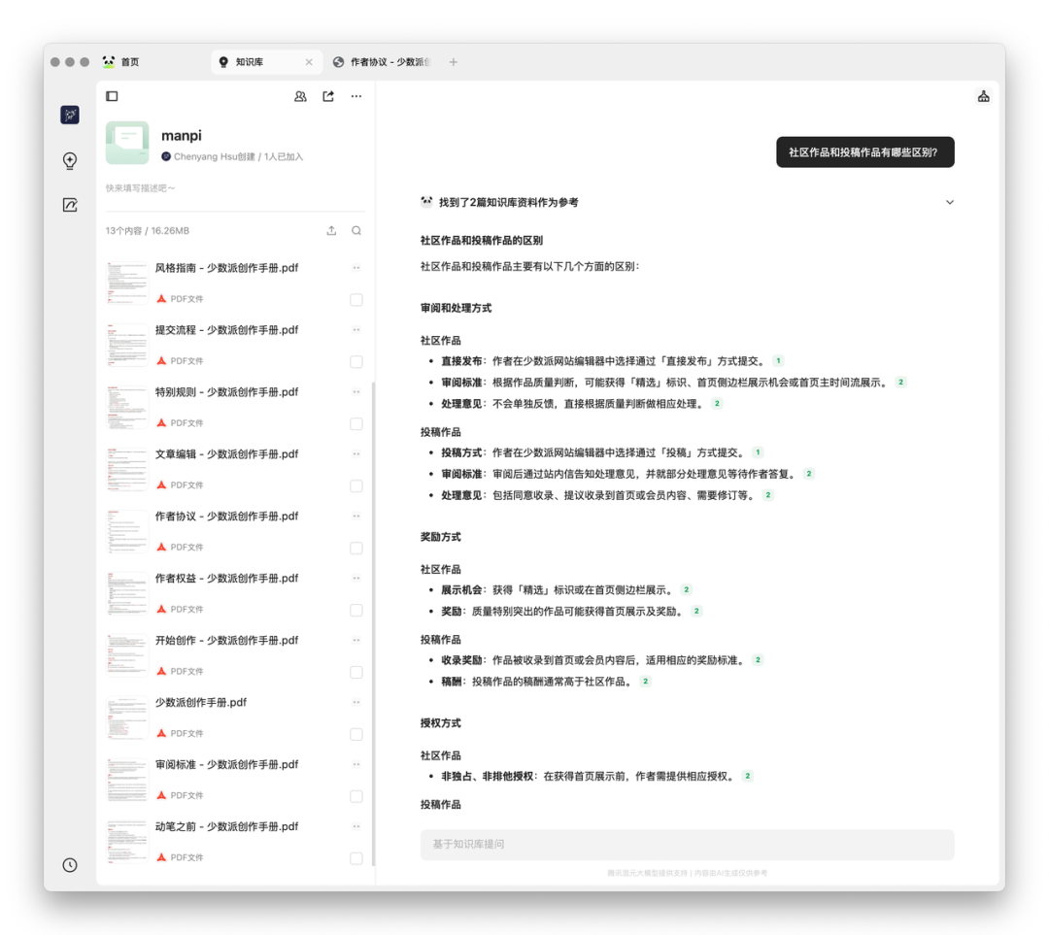Click the share icon in knowledge base header
Viewport: 1049px width, 935px height.
coord(328,96)
